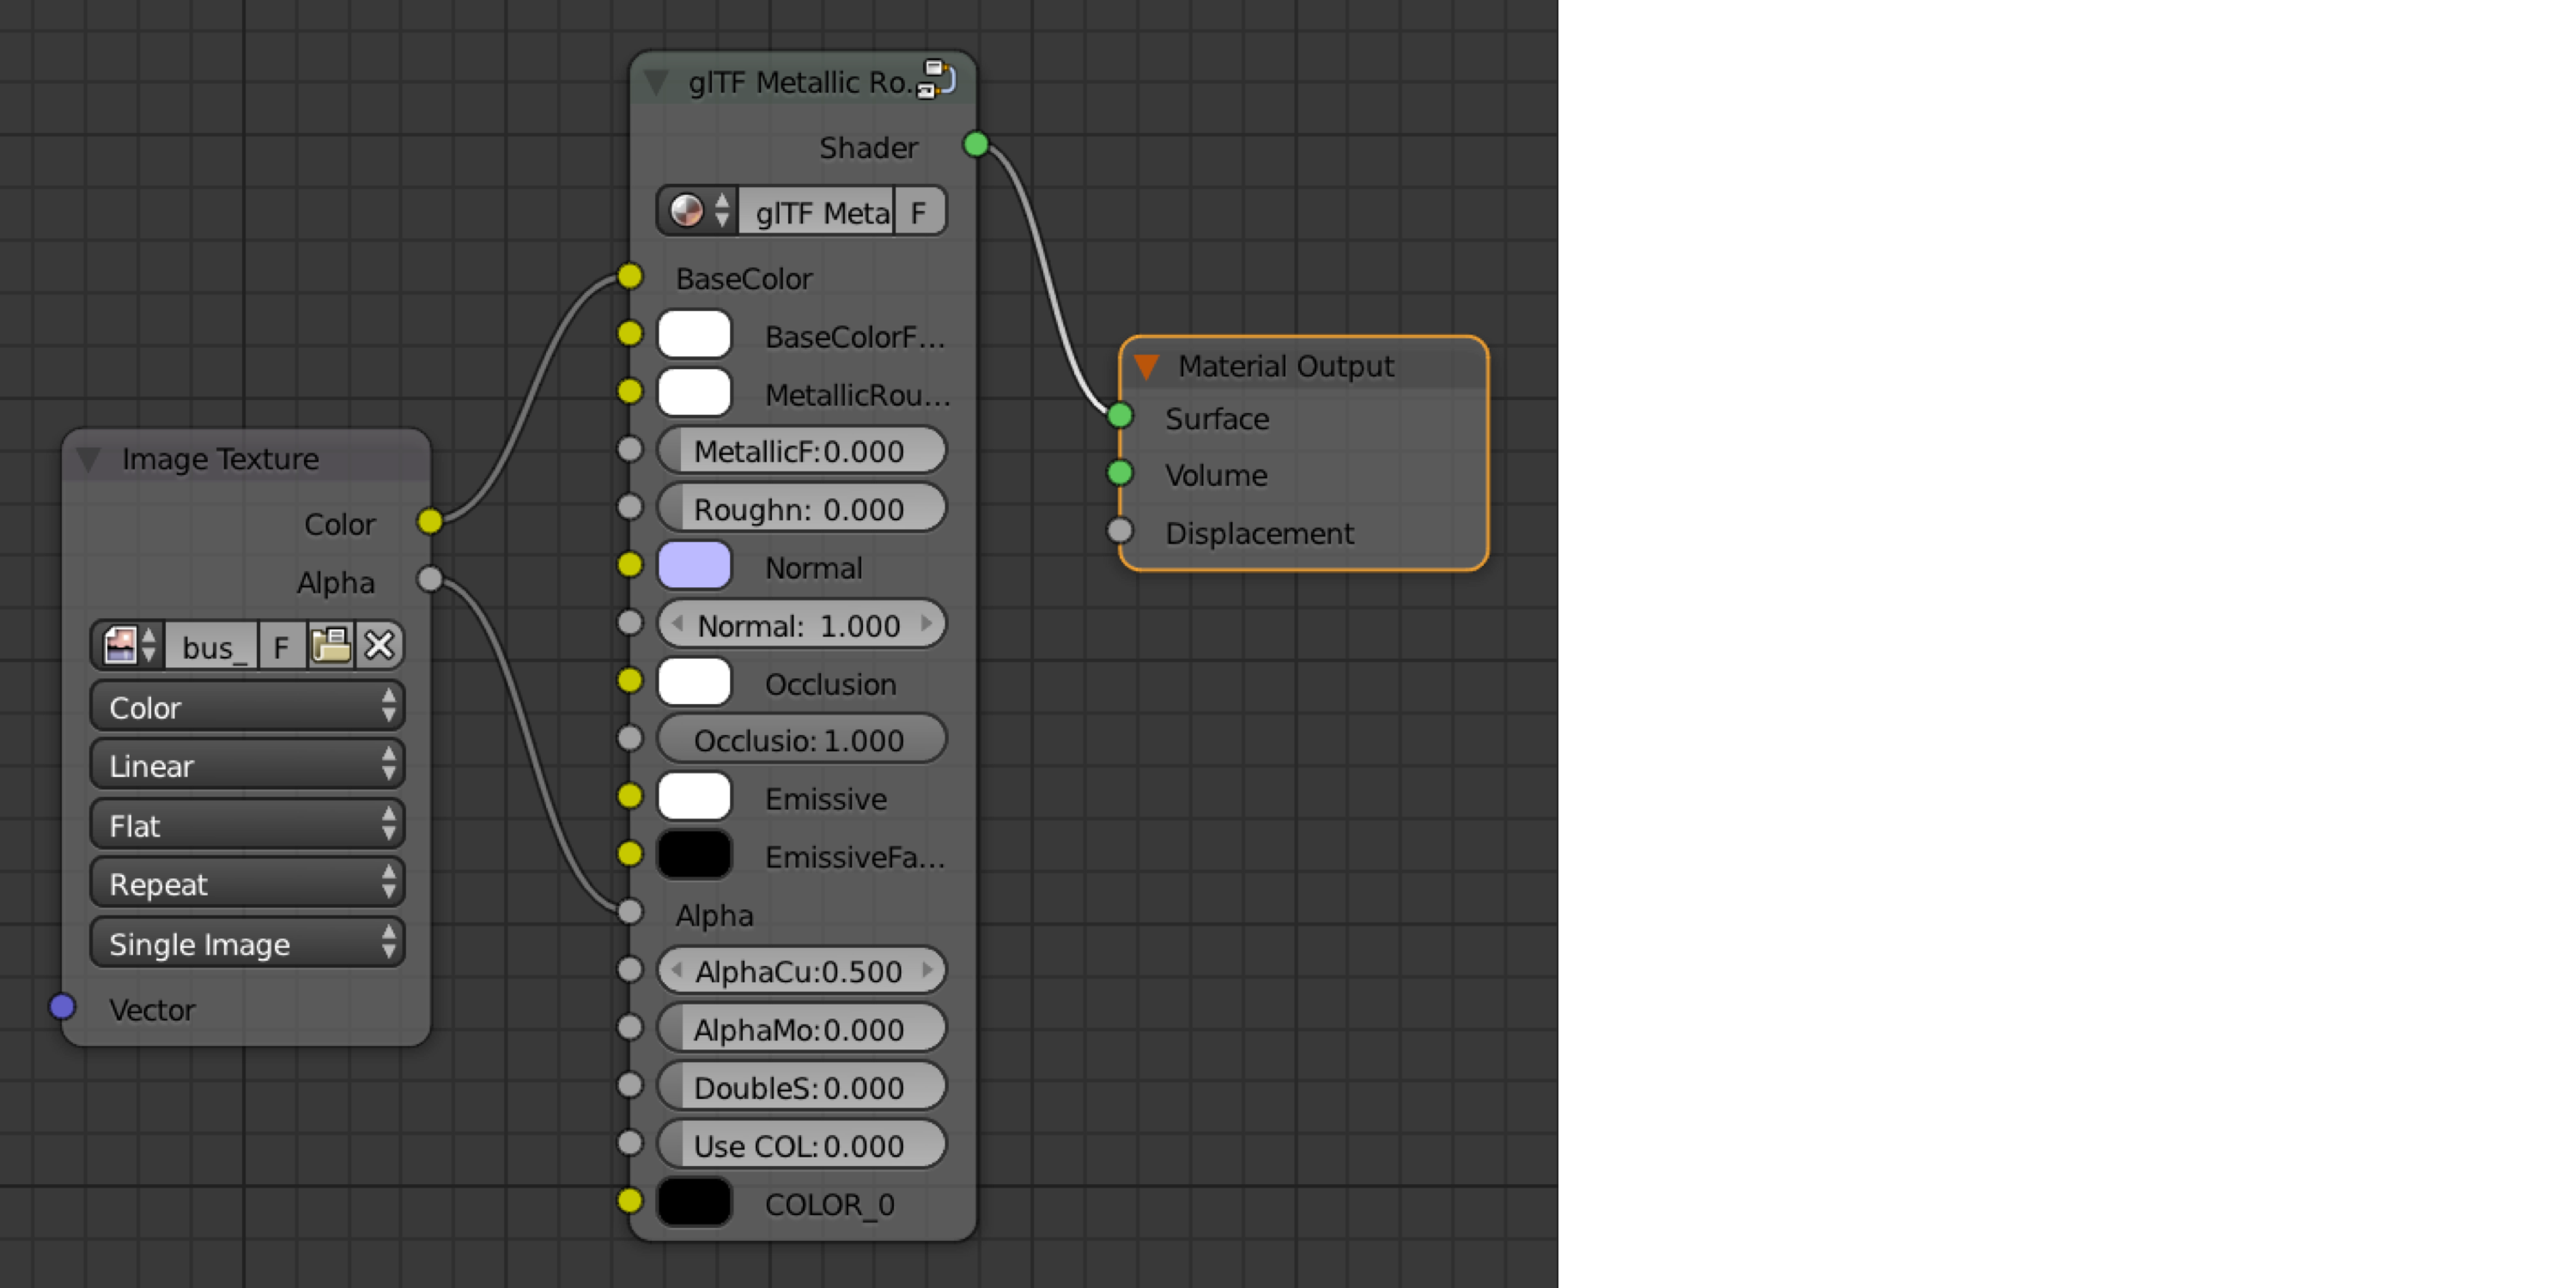Click the DoubleS 0.000 slider
Screen dimensions: 2576x1288
[801, 1086]
